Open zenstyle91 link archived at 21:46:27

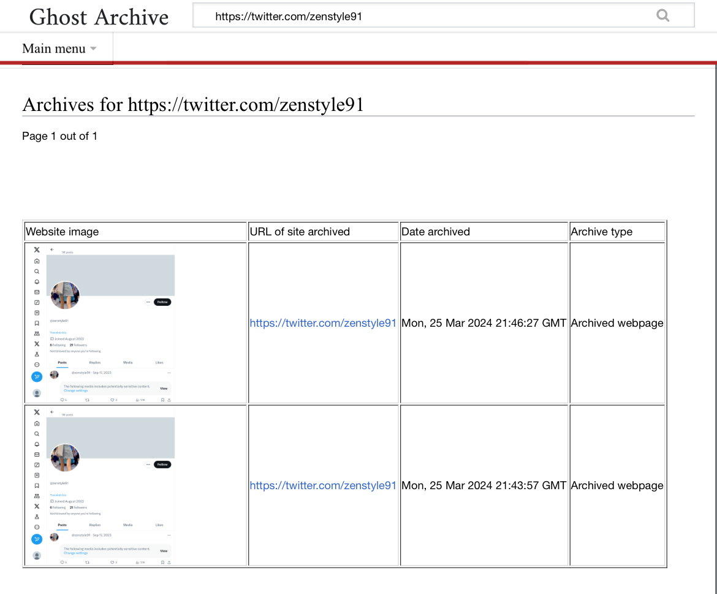coord(322,323)
